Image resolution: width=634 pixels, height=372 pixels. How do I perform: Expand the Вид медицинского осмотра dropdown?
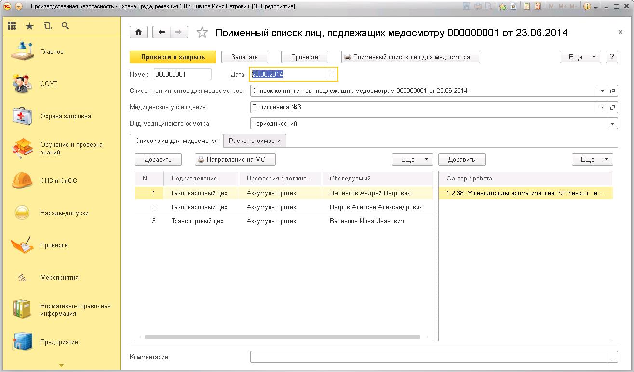[613, 124]
